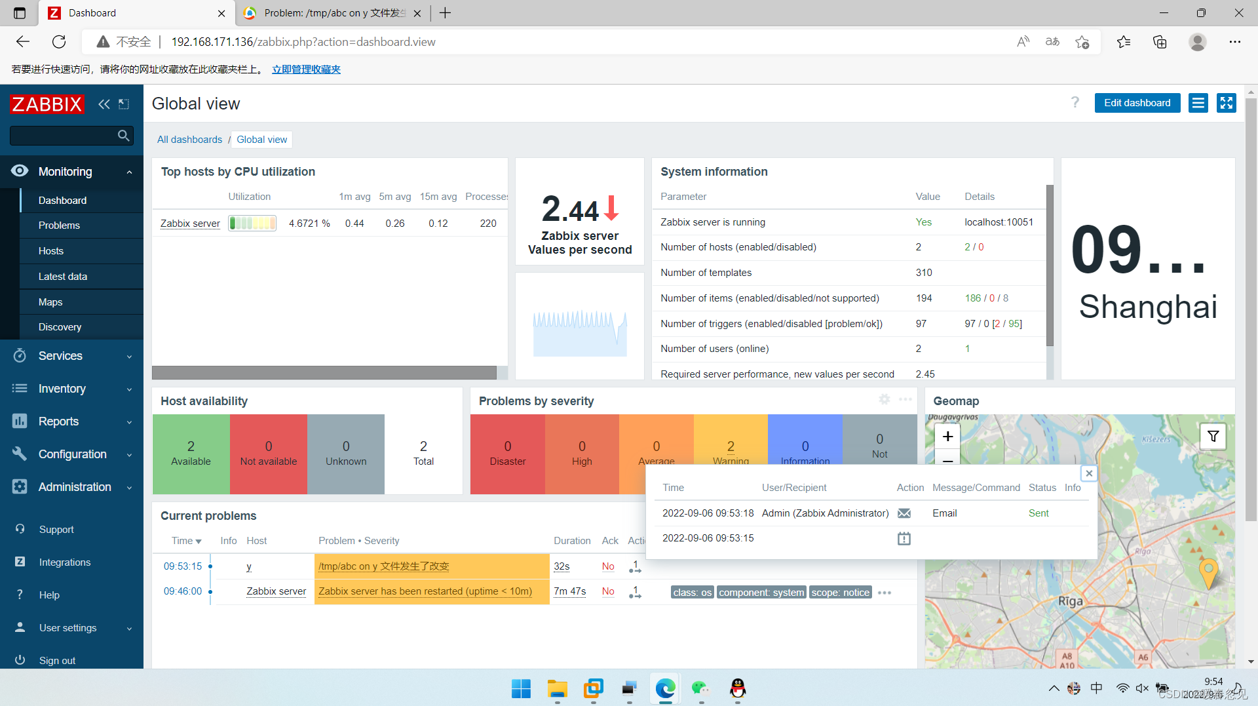Open WeChat from taskbar
The height and width of the screenshot is (706, 1258).
[x=701, y=688]
